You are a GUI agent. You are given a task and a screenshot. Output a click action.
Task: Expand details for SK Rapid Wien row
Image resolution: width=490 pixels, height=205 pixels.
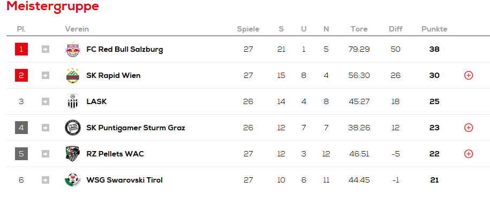point(469,75)
